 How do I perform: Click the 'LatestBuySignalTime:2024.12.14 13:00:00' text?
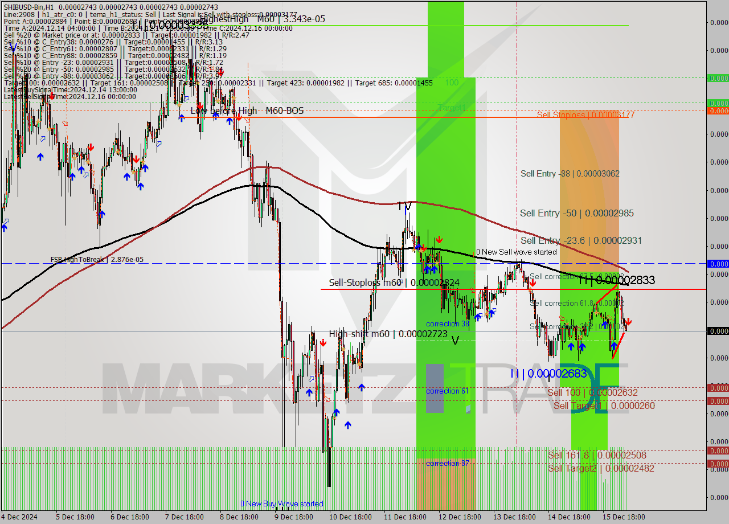tap(70, 90)
